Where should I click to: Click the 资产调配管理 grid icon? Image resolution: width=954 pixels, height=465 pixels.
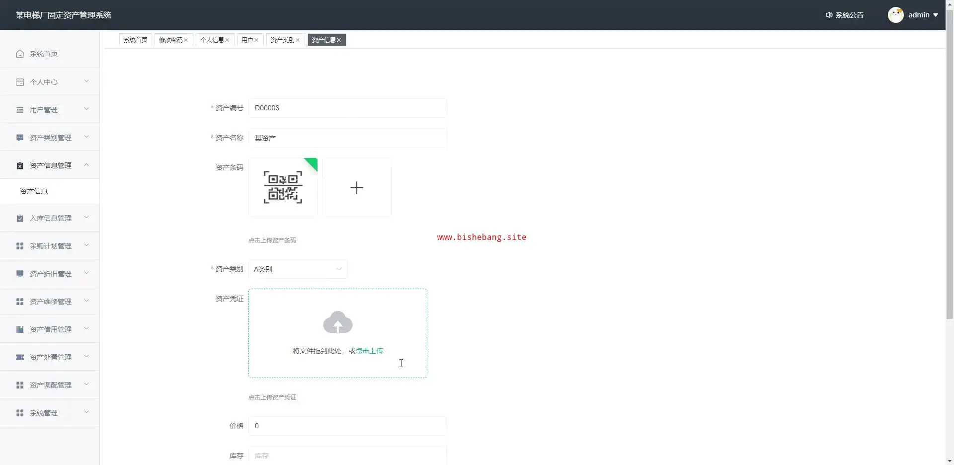pos(20,385)
